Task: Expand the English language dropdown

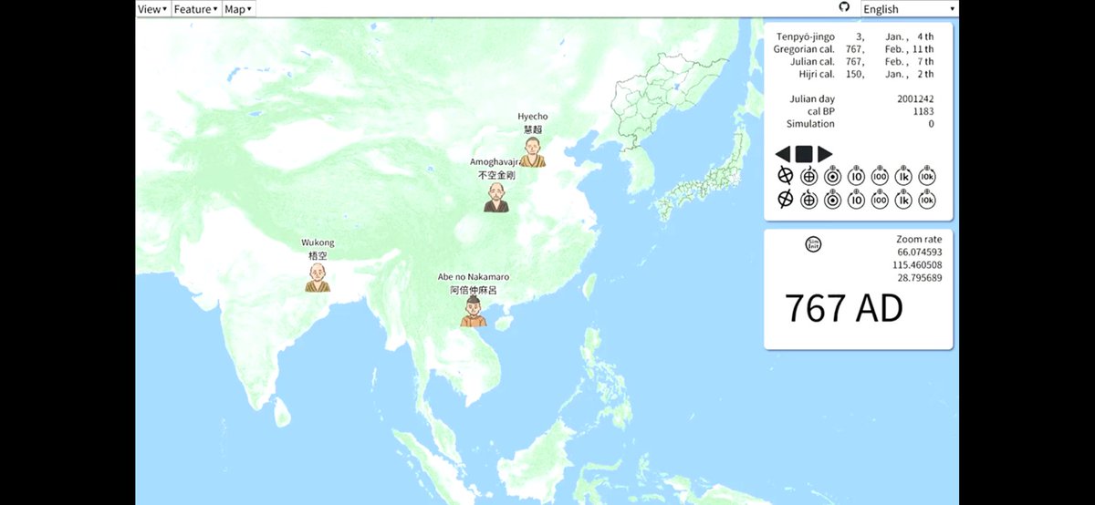Action: point(909,9)
